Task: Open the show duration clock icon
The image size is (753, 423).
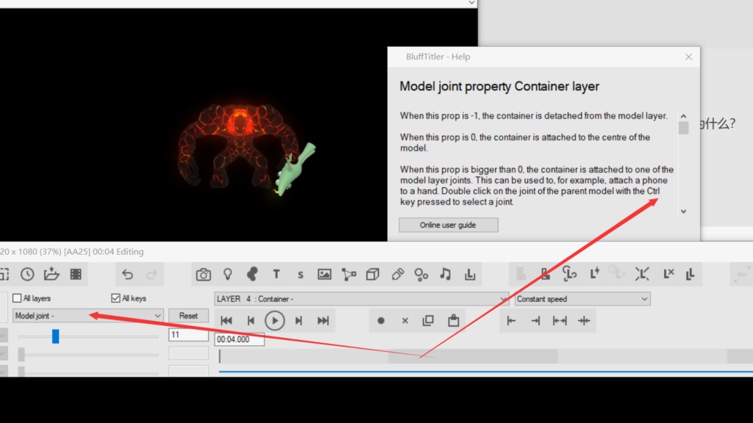Action: [x=27, y=275]
